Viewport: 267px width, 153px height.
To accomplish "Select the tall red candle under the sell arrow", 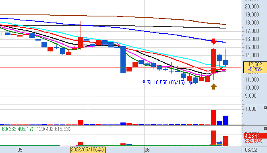I will point(213,61).
